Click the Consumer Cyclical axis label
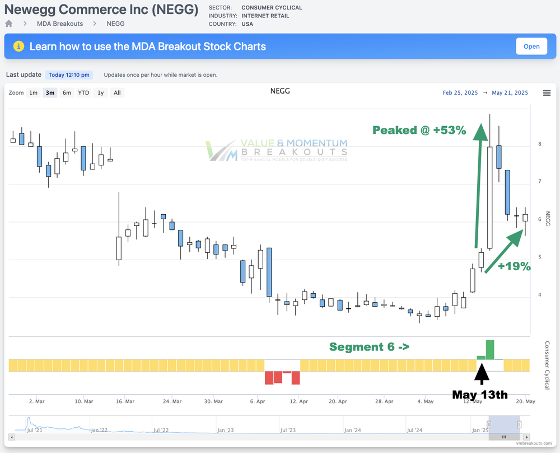The width and height of the screenshot is (560, 453). click(547, 365)
